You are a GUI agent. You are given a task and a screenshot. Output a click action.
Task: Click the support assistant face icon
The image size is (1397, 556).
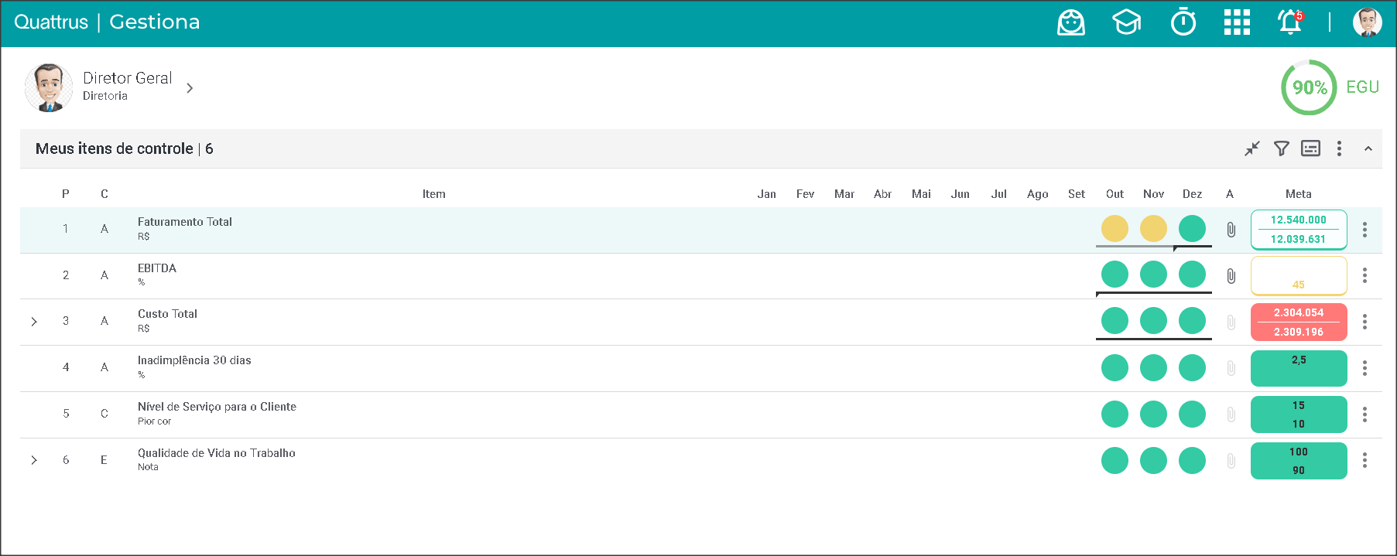pyautogui.click(x=1071, y=22)
